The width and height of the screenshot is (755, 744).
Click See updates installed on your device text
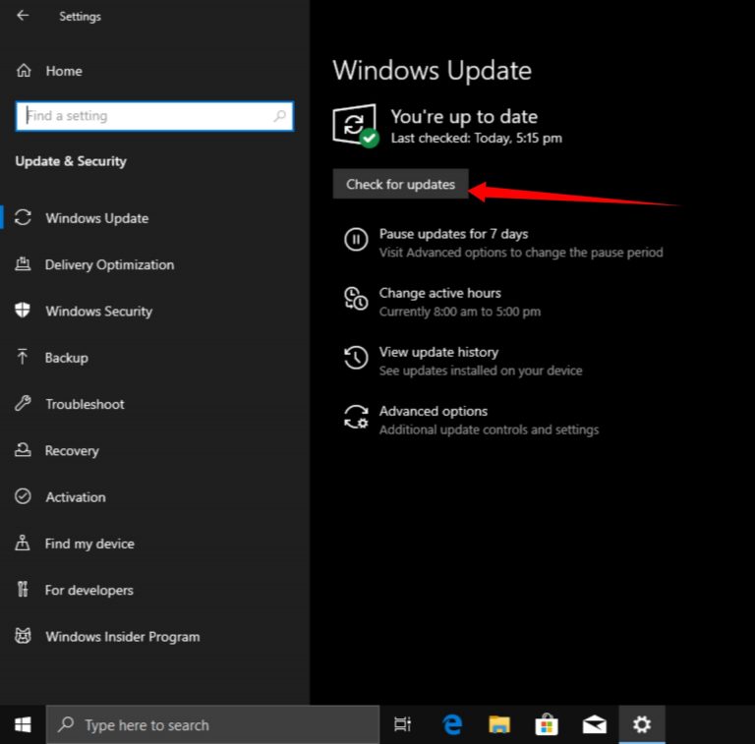(480, 371)
